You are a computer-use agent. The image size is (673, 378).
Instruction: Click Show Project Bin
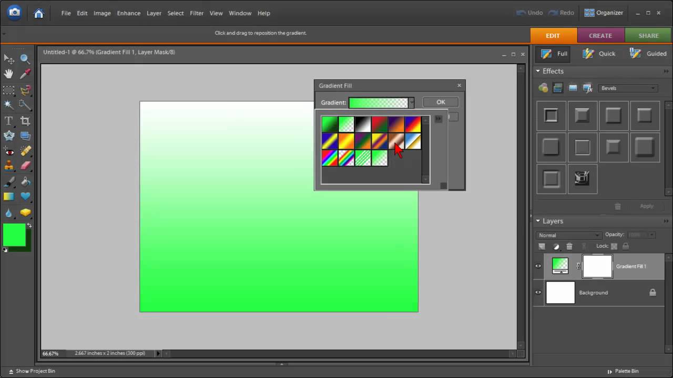(32, 371)
